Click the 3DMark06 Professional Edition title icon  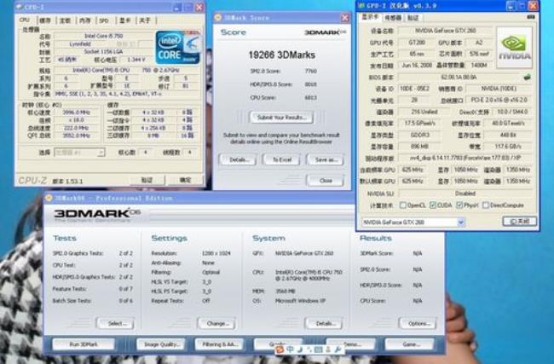coord(49,199)
